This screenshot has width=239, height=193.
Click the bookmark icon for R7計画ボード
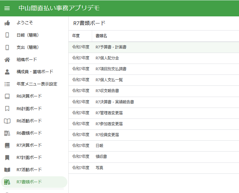(x=7, y=158)
